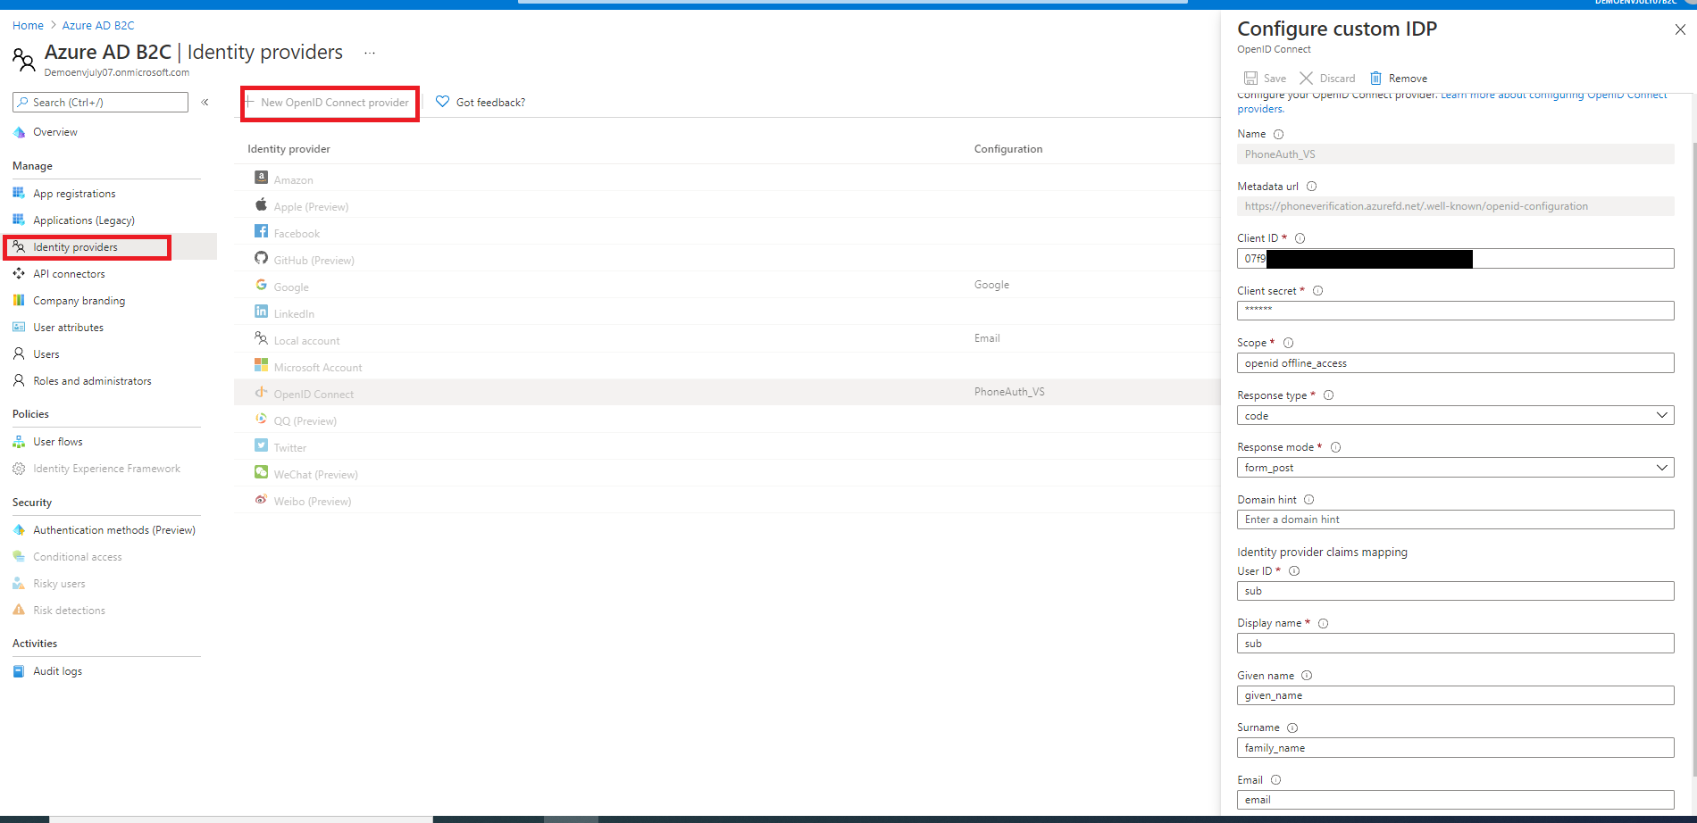Click the Email claims input
1697x823 pixels.
click(1455, 800)
